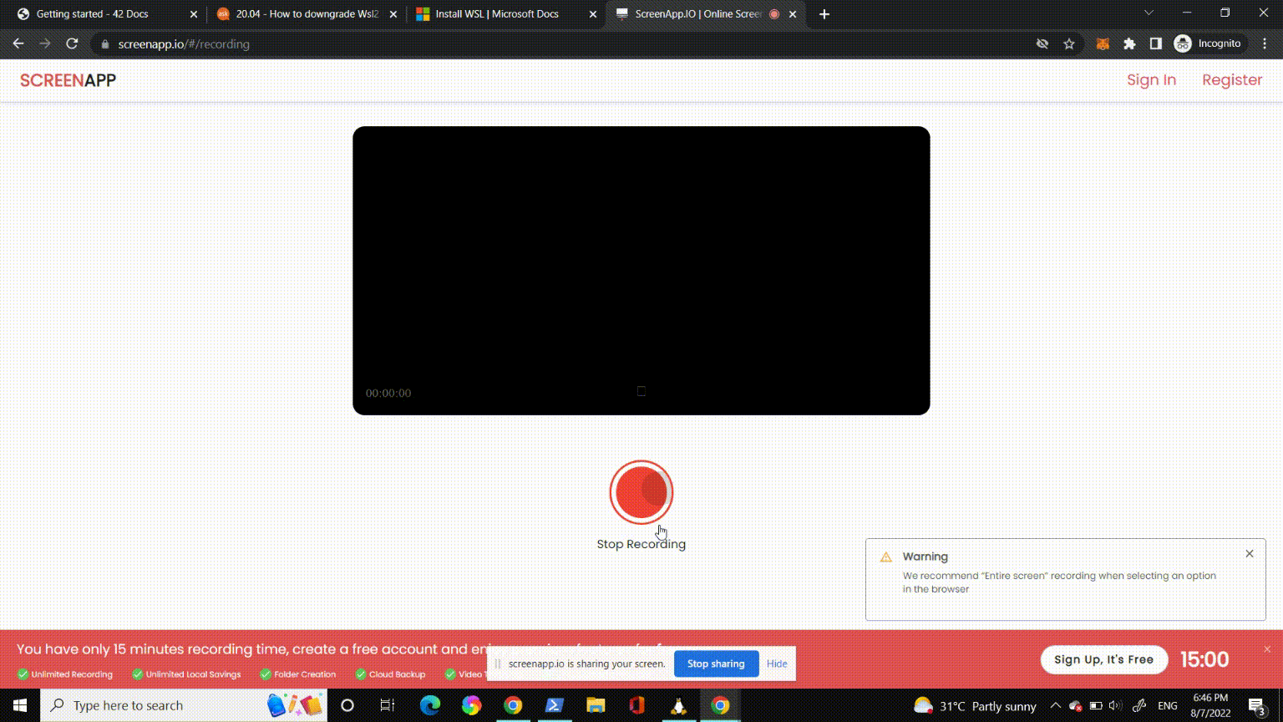This screenshot has height=722, width=1283.
Task: Switch to Install WSL Microsoft Docs tab
Action: tap(506, 14)
